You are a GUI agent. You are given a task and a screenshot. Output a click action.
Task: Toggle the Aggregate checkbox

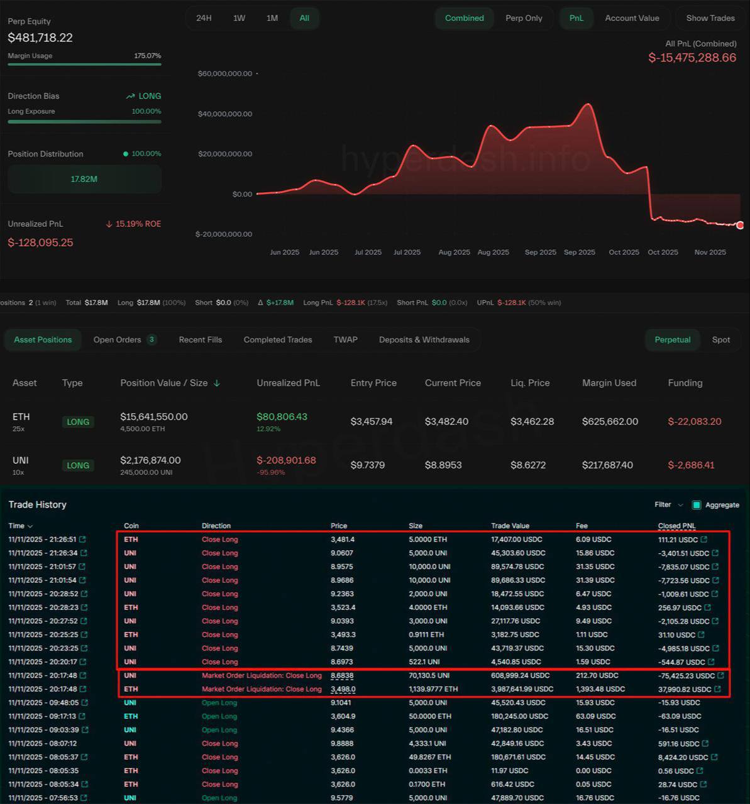(x=697, y=505)
